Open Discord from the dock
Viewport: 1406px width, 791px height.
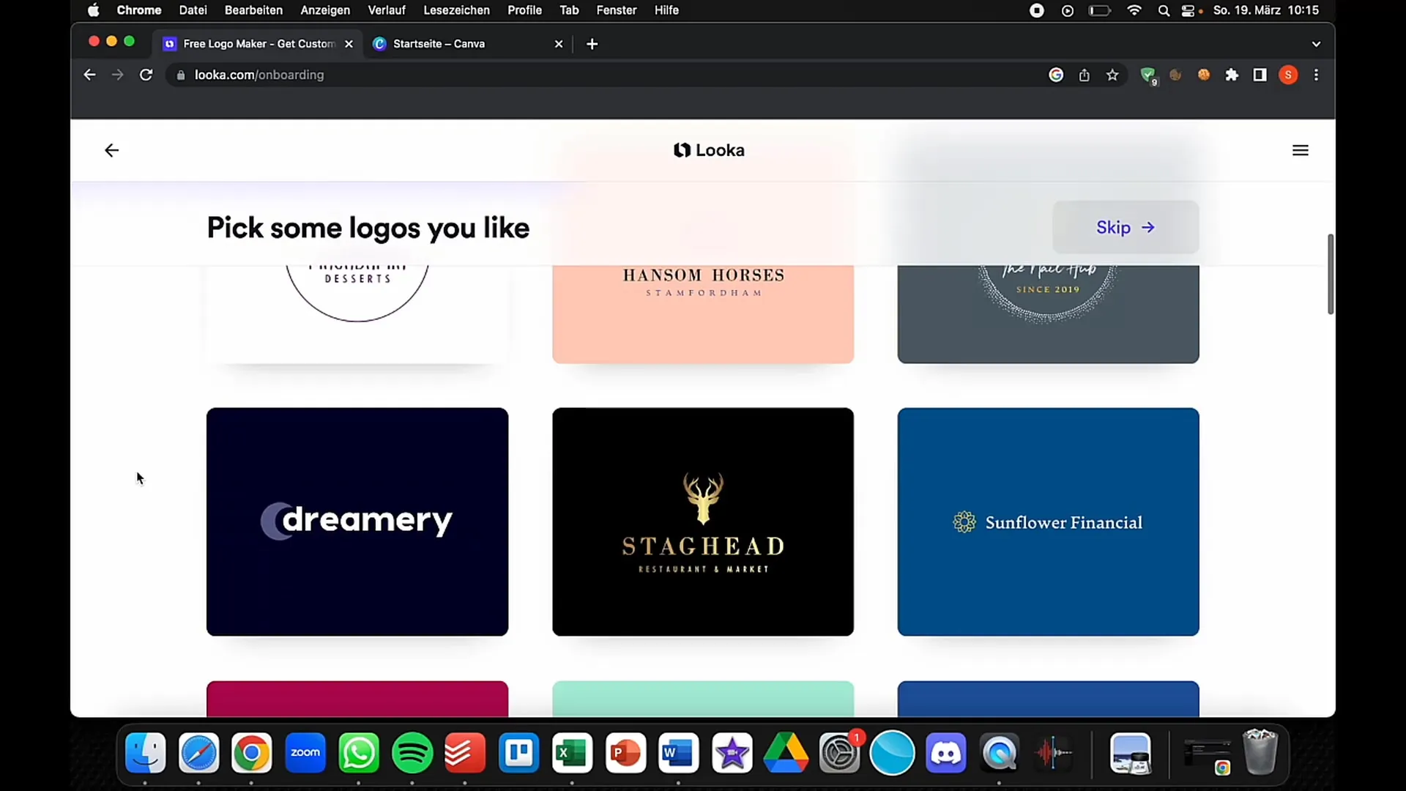click(x=946, y=753)
